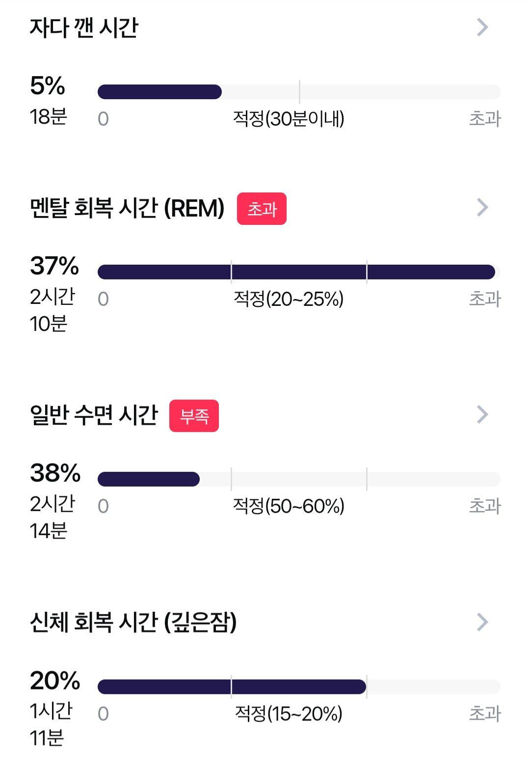530x765 pixels.
Task: Open the 자다 깬 시간 heading
Action: (84, 27)
